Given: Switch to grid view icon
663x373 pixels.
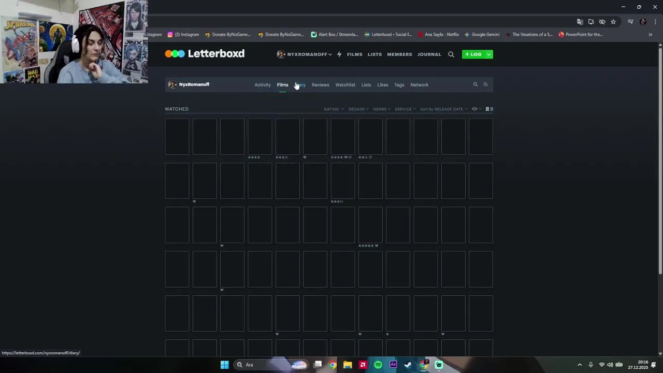Looking at the screenshot, I should [487, 109].
